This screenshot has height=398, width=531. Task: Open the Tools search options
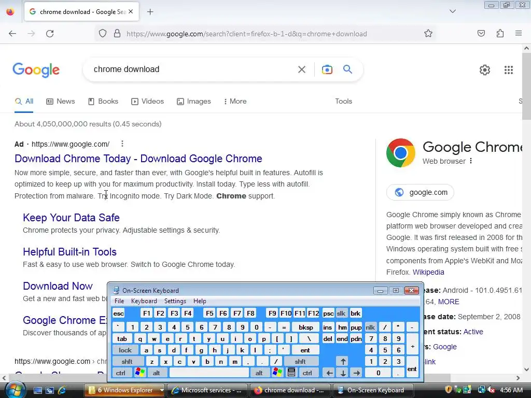pos(343,101)
